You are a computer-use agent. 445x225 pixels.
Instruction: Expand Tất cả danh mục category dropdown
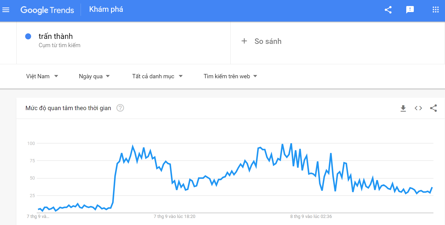(157, 76)
